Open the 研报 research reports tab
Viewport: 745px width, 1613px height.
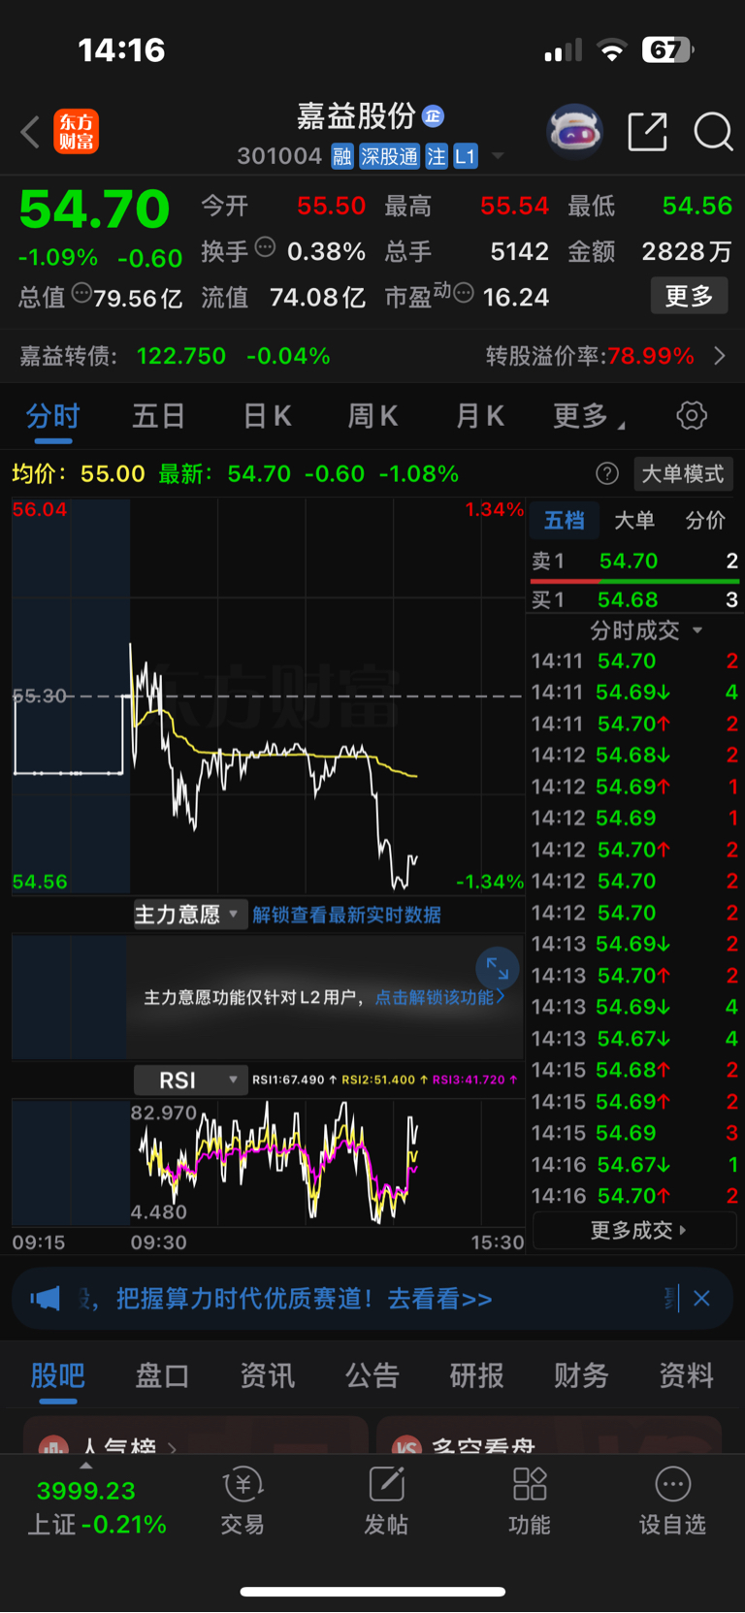(476, 1374)
